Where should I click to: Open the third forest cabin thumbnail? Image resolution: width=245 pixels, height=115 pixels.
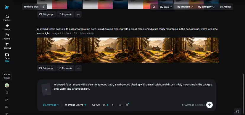151,50
